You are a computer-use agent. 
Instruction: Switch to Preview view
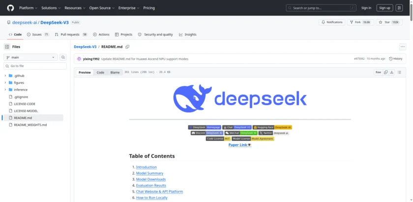[x=85, y=73]
